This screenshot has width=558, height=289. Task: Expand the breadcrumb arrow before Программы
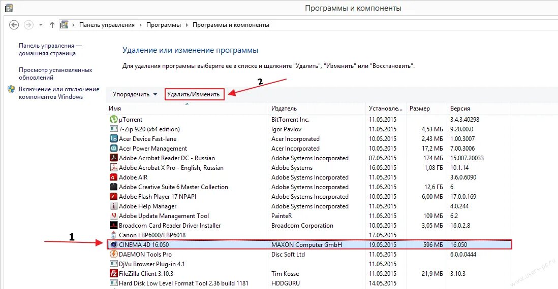(141, 25)
